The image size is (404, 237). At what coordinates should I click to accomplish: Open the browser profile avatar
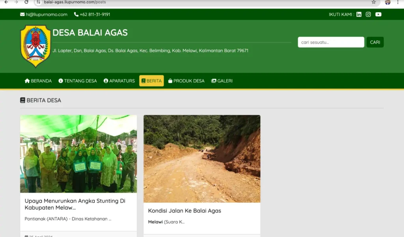point(387,2)
